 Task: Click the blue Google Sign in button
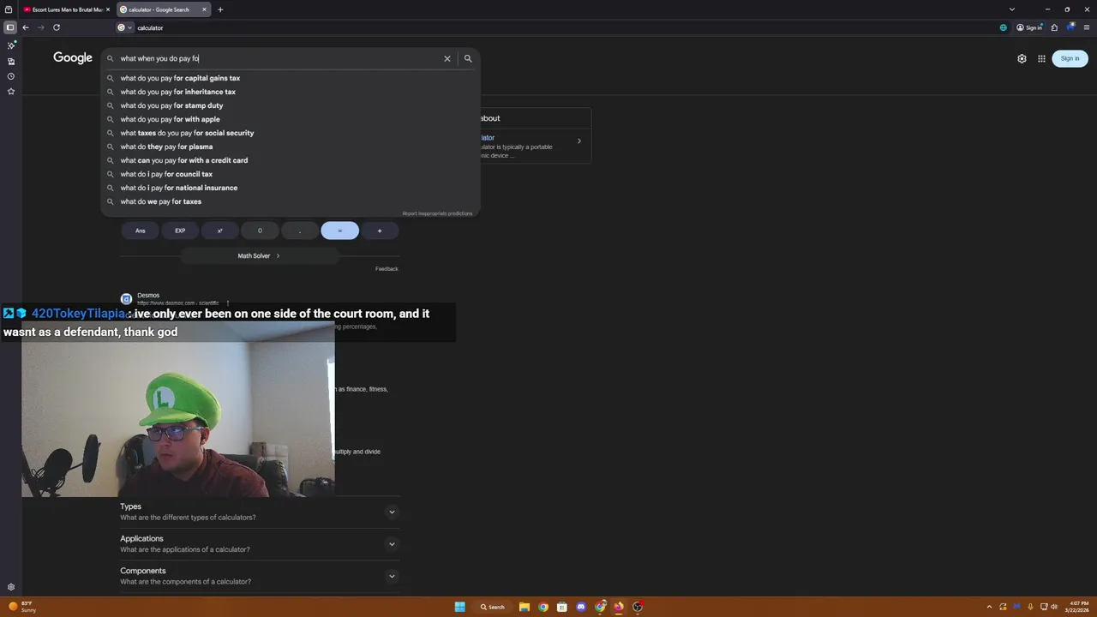(1070, 58)
